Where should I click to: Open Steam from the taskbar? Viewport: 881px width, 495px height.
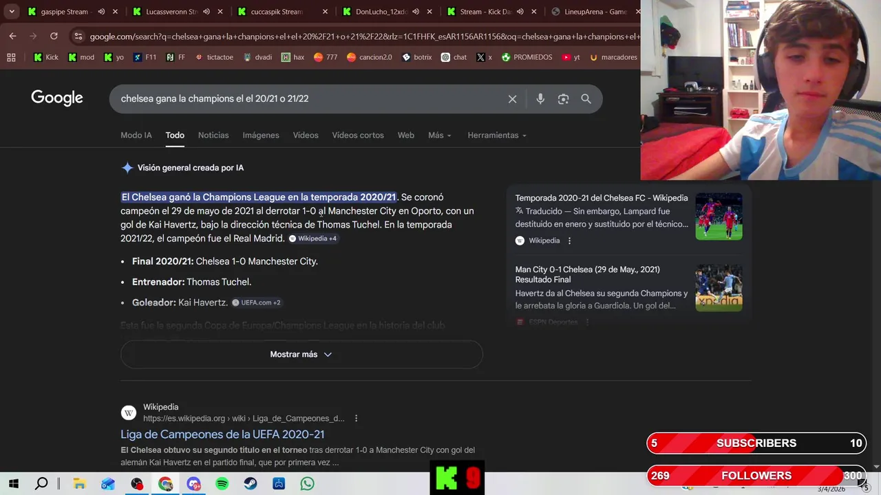pos(251,484)
